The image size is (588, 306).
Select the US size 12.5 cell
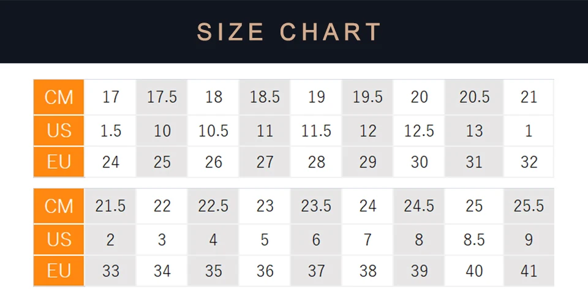click(419, 130)
